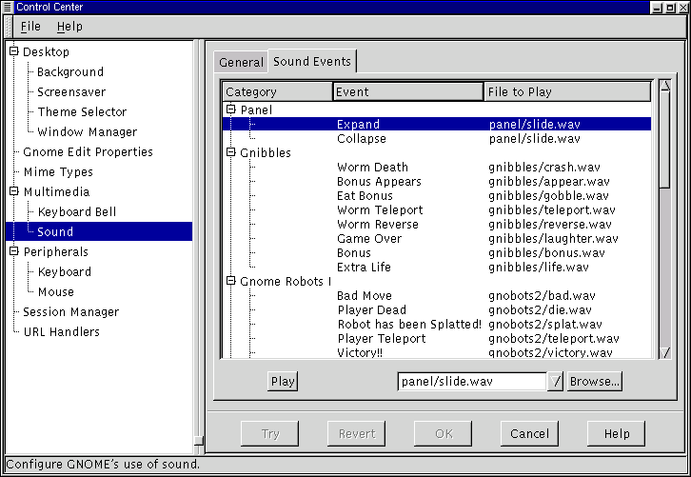The height and width of the screenshot is (477, 691).
Task: Click the events list scroll-up arrow
Action: (664, 88)
